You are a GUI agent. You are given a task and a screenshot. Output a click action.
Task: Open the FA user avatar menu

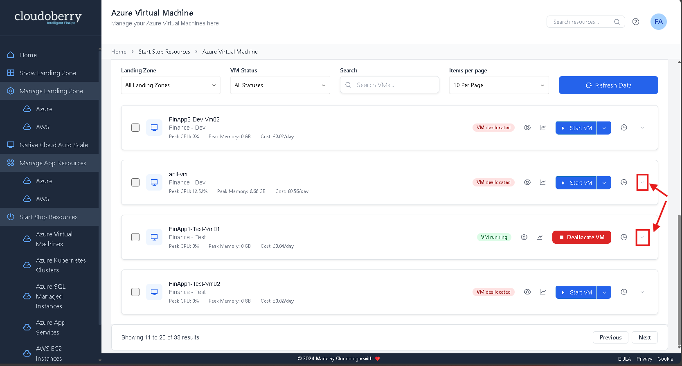pos(659,22)
